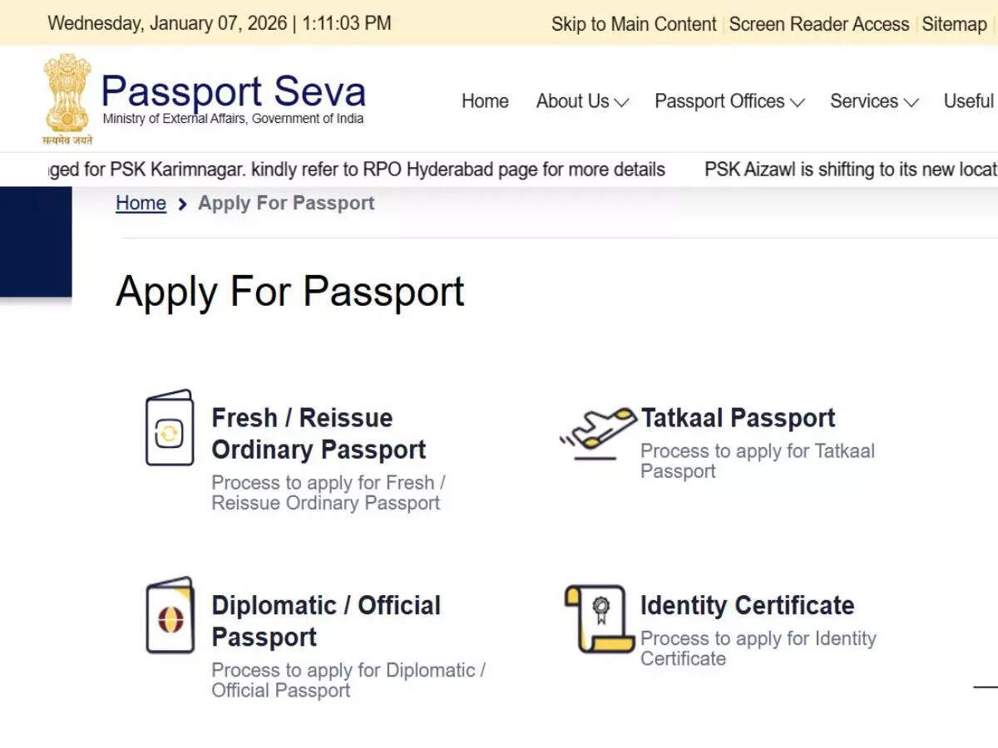Open the Sitemap link
This screenshot has width=998, height=748.
point(954,24)
